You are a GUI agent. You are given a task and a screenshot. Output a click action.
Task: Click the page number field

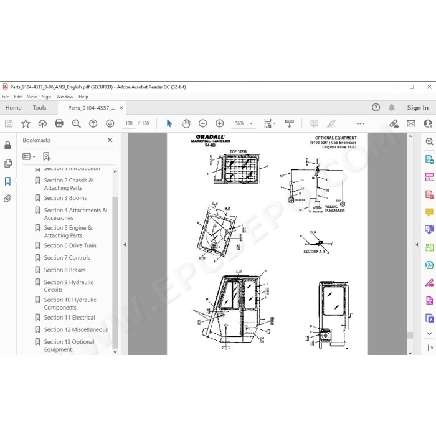click(129, 123)
